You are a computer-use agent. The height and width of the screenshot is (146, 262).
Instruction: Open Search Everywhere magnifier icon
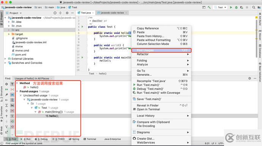click(254, 7)
